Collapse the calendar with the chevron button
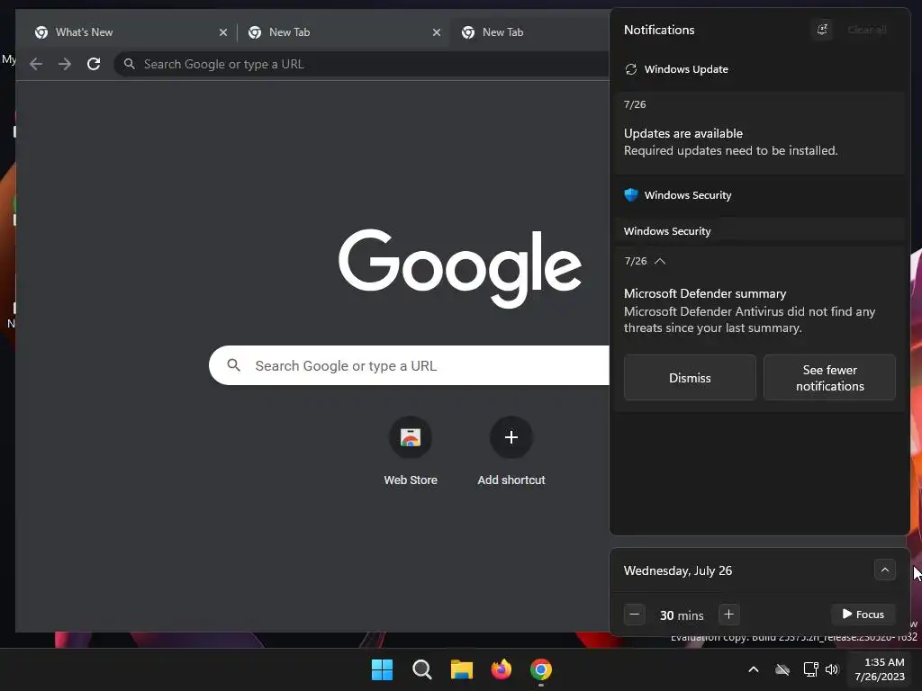 884,570
